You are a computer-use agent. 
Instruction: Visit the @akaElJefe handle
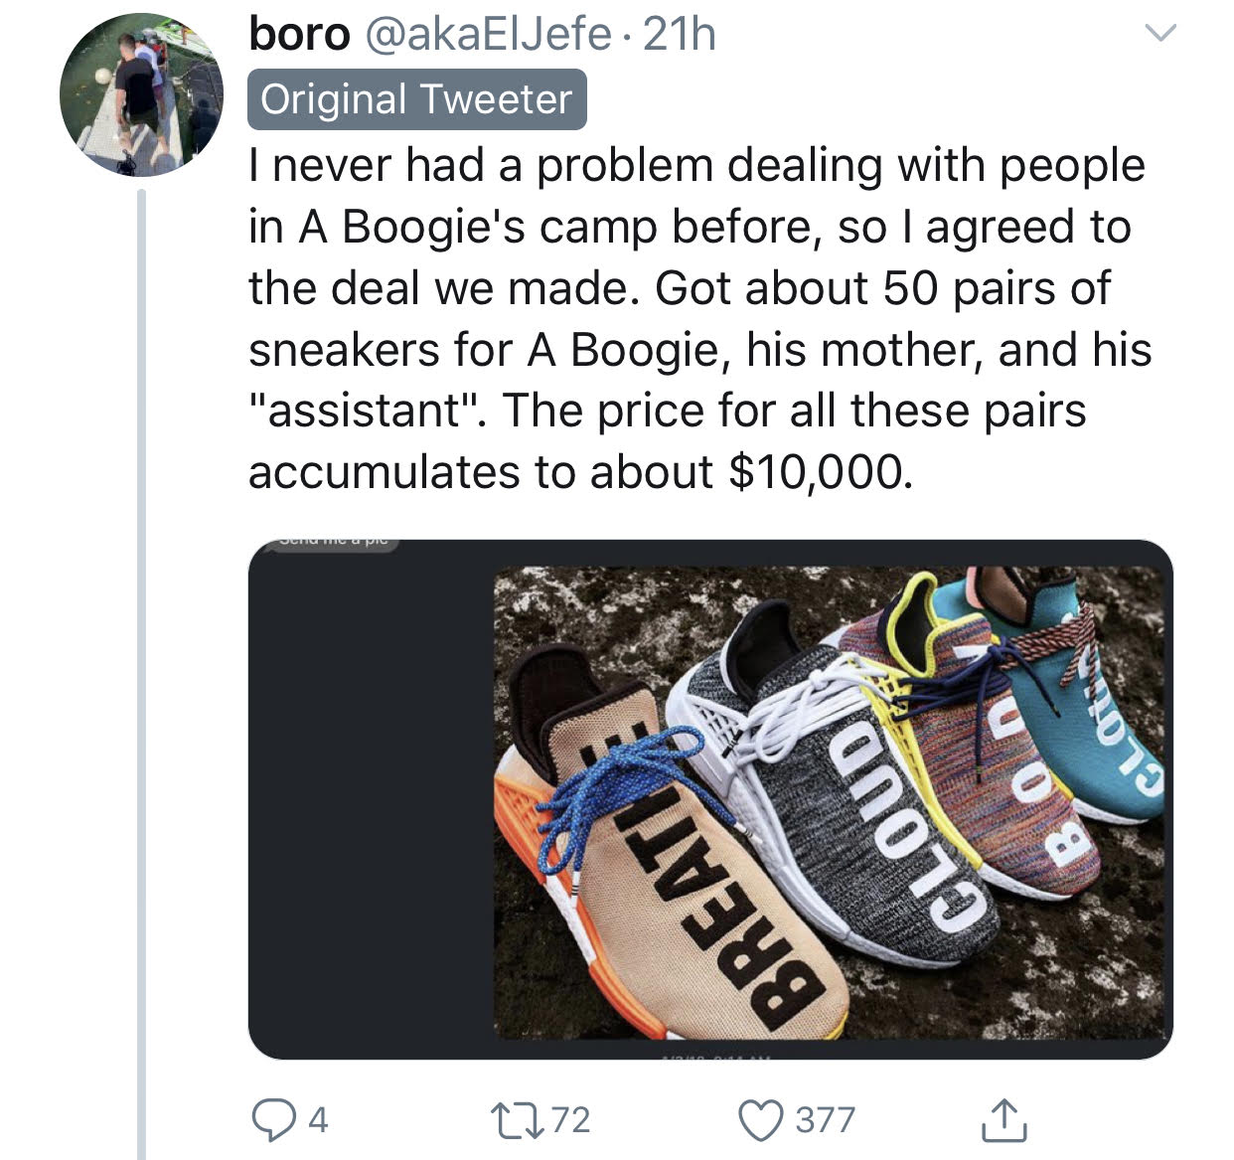click(487, 35)
